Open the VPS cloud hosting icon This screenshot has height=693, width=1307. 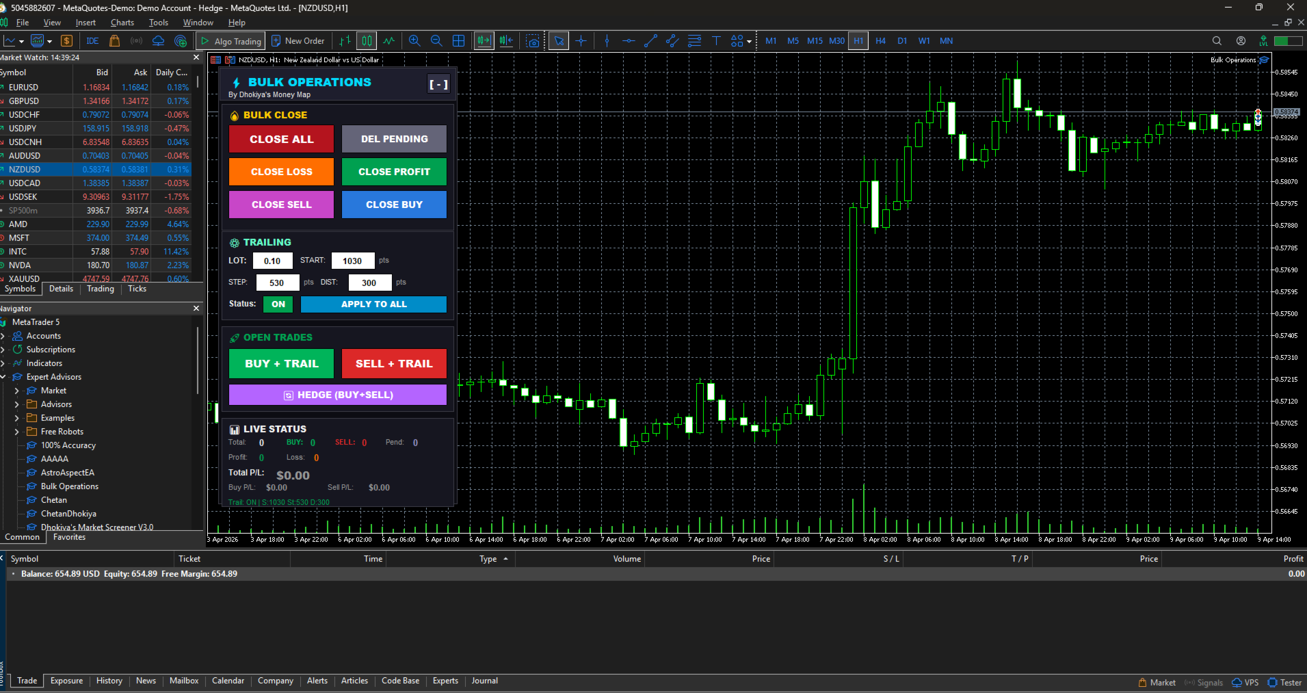click(159, 41)
